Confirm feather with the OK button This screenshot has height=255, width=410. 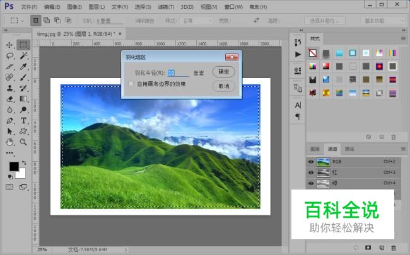[x=223, y=72]
